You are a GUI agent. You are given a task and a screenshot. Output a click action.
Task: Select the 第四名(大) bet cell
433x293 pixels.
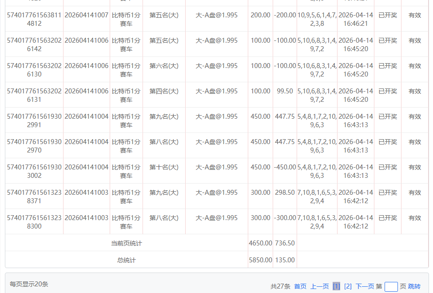coord(164,91)
